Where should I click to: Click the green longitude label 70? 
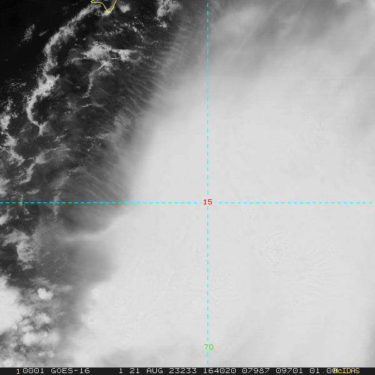pos(209,347)
